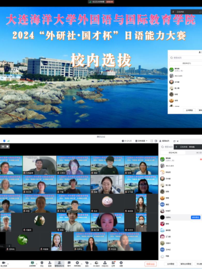The height and width of the screenshot is (269, 202).
Task: Click the Invite participants icon
Action: 50,263
